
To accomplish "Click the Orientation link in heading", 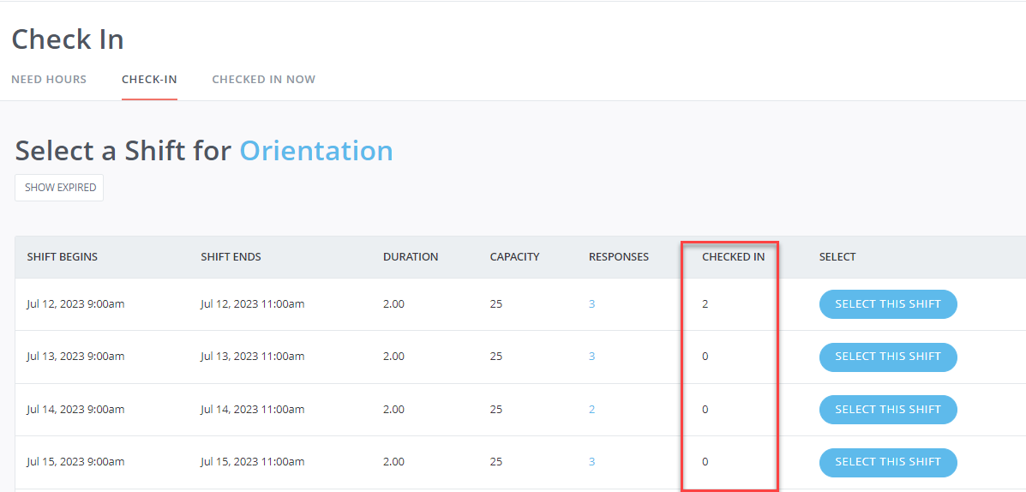I will click(316, 151).
